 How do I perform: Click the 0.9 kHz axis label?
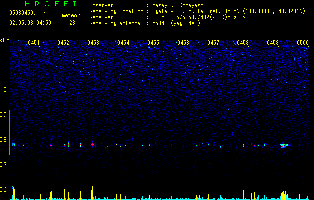[4, 115]
